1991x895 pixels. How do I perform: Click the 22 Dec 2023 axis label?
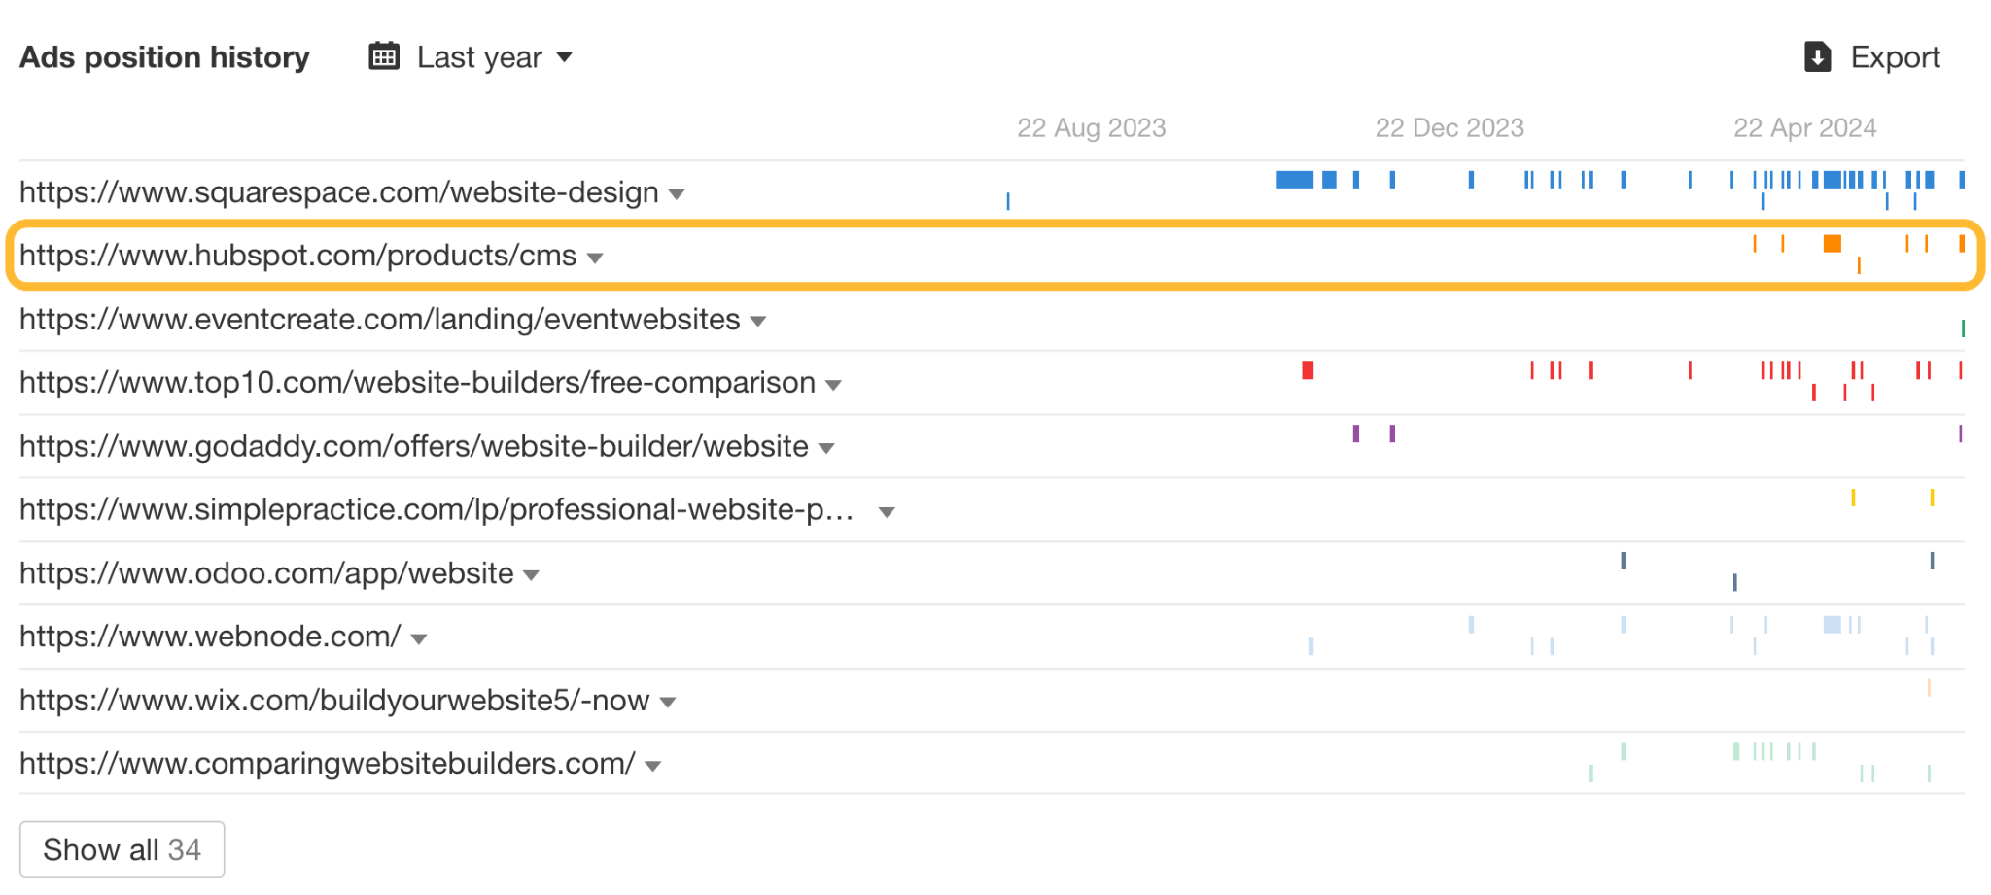click(1450, 127)
